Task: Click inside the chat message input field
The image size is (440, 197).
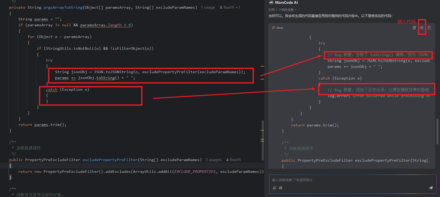Action: [x=352, y=180]
